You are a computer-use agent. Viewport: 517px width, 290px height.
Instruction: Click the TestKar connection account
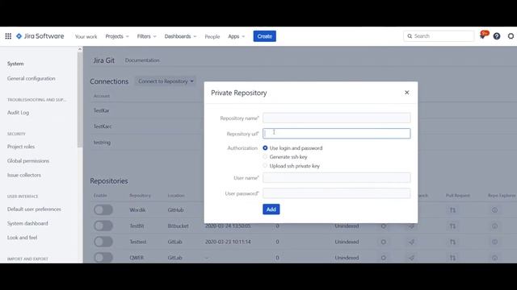(x=102, y=110)
